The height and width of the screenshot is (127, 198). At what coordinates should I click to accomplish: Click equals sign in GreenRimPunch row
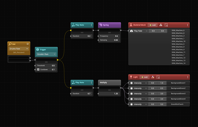[x=146, y=104]
